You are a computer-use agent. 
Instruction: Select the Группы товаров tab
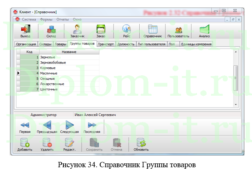(x=82, y=44)
